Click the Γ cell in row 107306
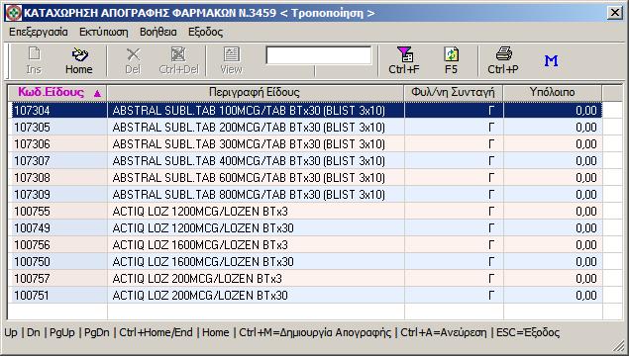The width and height of the screenshot is (629, 356). click(454, 144)
